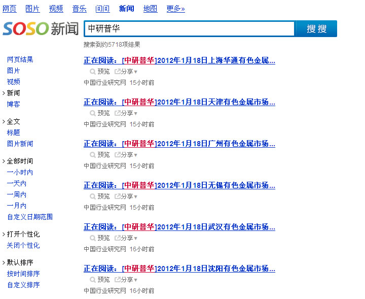This screenshot has height=299, width=365.
Task: Focus the search box containing 中研普华
Action: [x=189, y=28]
